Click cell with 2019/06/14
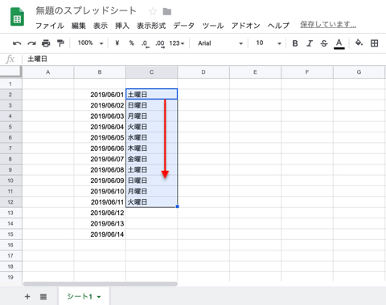The width and height of the screenshot is (386, 305). 100,234
